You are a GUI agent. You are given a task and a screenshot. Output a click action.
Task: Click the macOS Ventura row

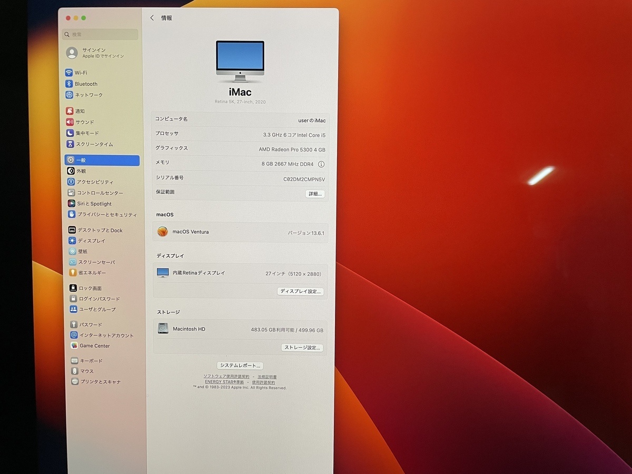pos(240,232)
